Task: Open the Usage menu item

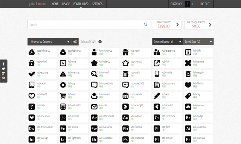Action: (x=66, y=4)
